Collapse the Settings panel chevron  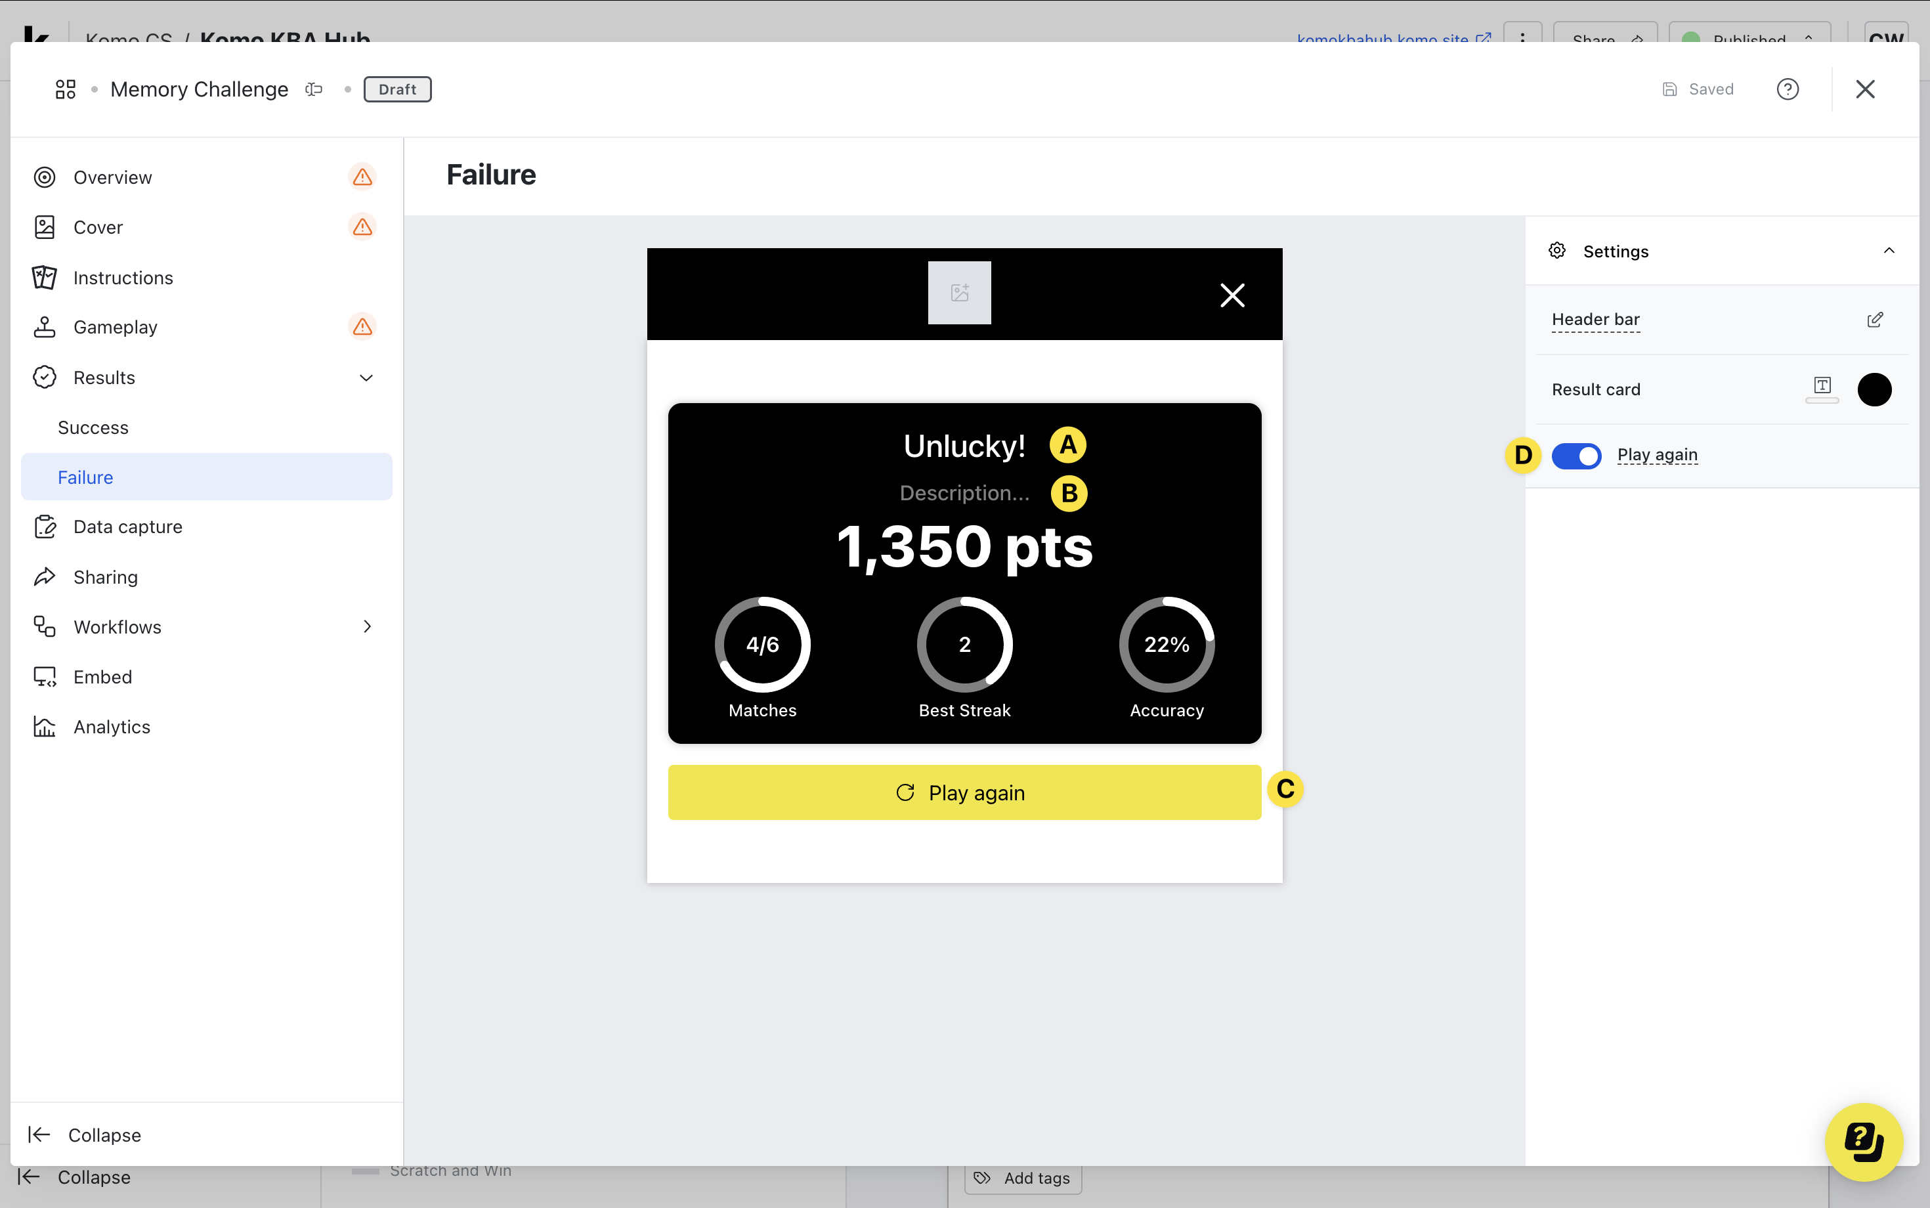tap(1889, 251)
